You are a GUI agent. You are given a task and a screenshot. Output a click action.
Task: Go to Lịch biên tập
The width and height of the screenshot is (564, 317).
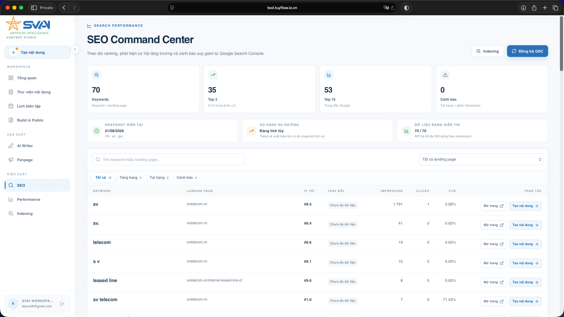pos(37,106)
